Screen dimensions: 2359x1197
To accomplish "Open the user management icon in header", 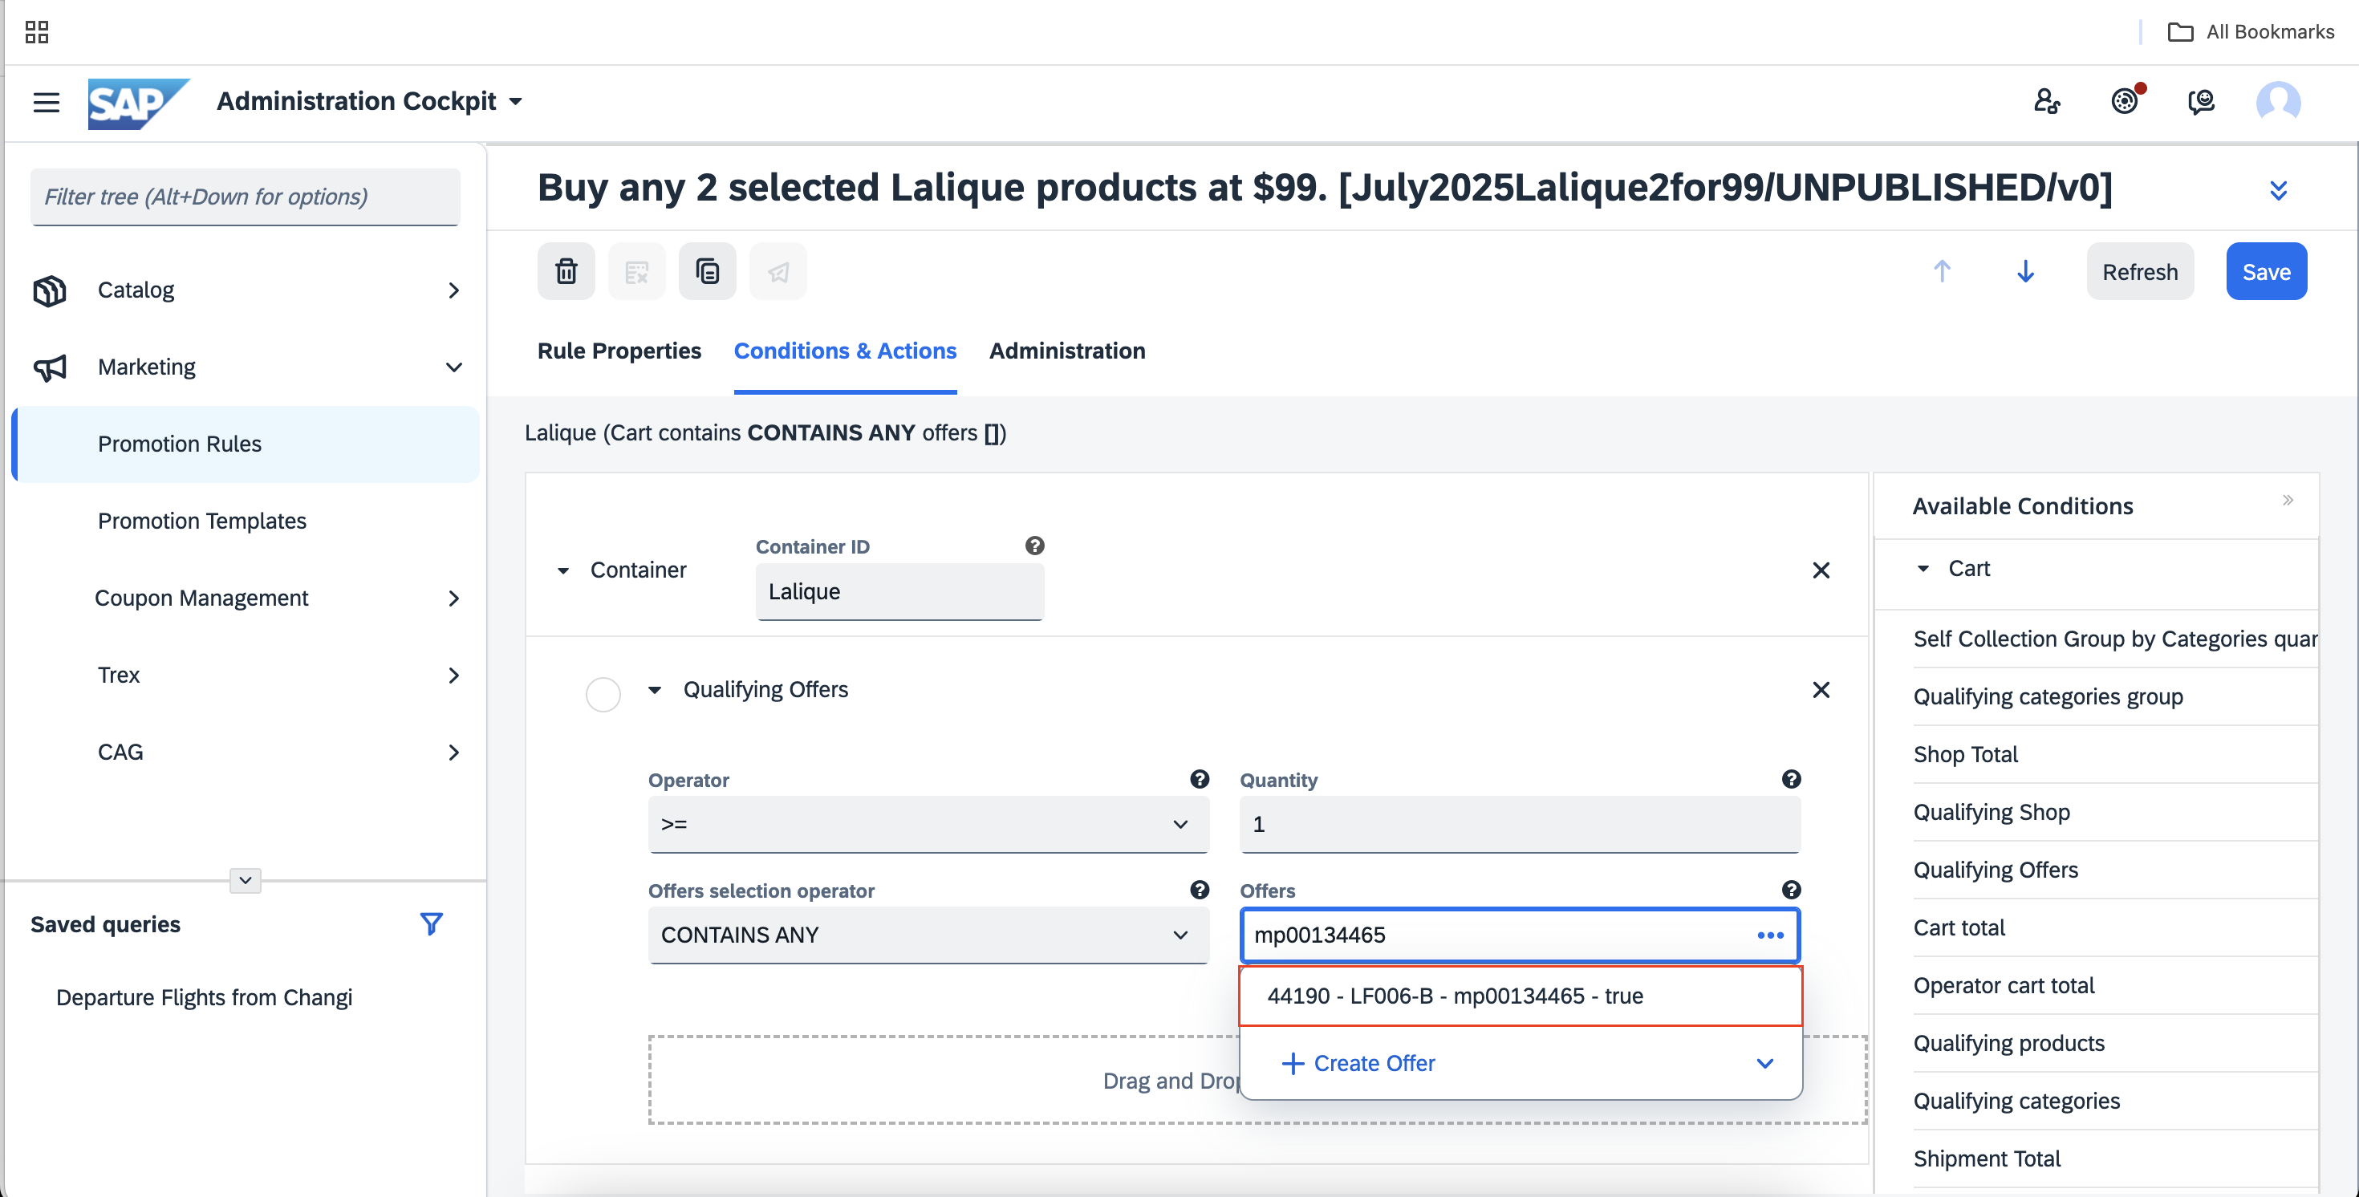I will (2047, 101).
